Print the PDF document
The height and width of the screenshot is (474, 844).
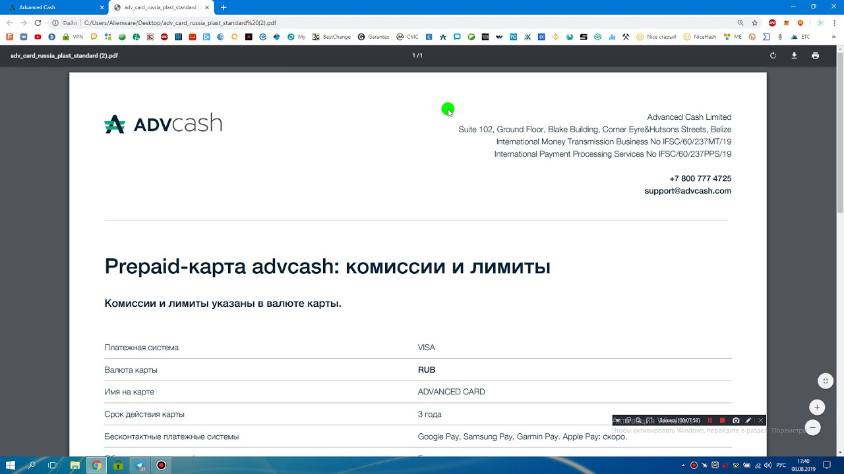(815, 56)
